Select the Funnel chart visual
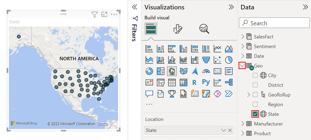Image resolution: width=311 pixels, height=140 pixels. (206, 60)
